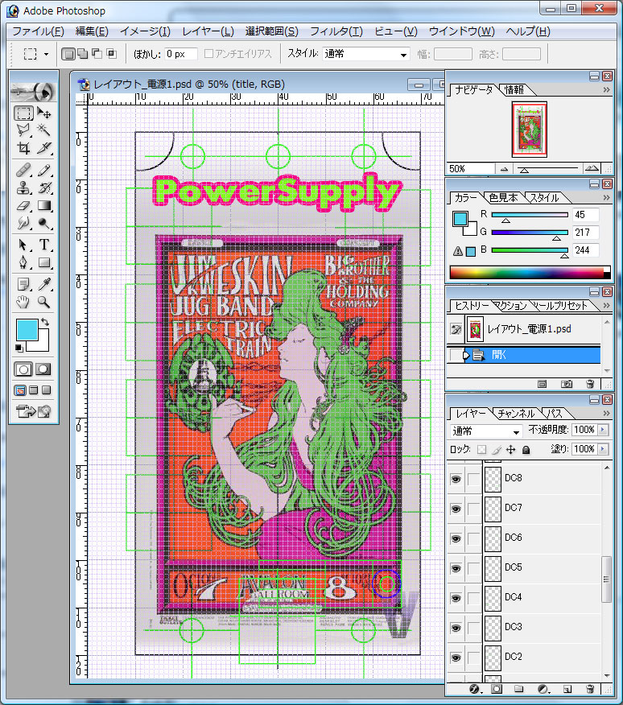623x705 pixels.
Task: Add a layer style in Layers panel
Action: click(x=474, y=689)
